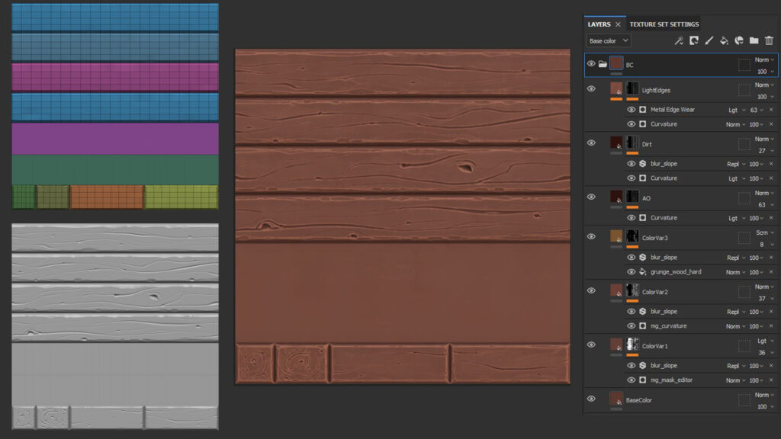Click the ColorVar3 orange fill thumbnail
The height and width of the screenshot is (439, 781).
click(616, 236)
